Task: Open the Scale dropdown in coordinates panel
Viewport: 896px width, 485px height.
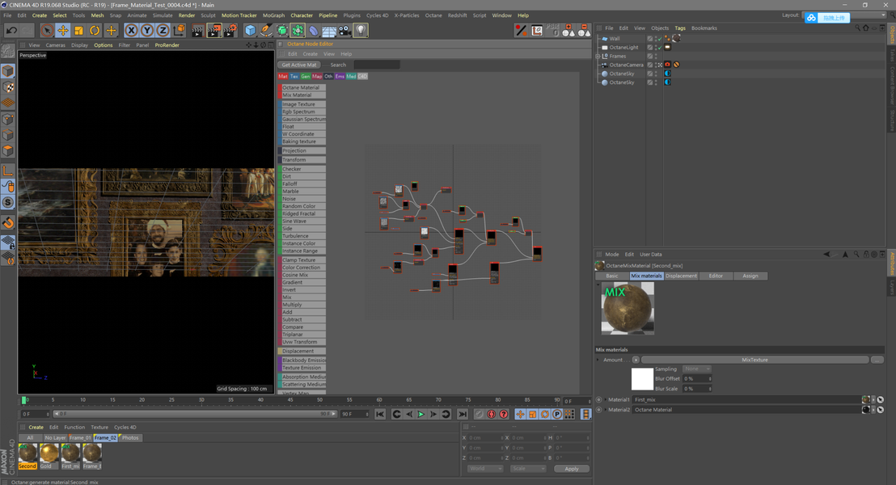Action: (x=528, y=469)
